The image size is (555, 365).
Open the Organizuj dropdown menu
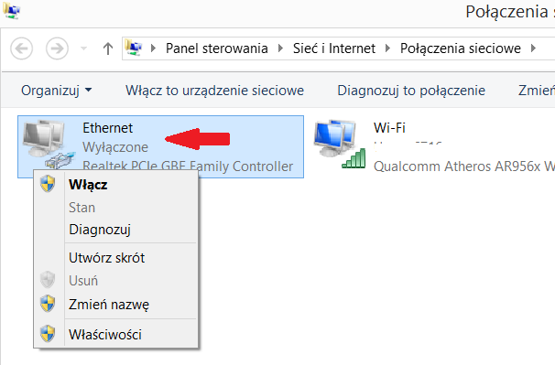point(56,91)
